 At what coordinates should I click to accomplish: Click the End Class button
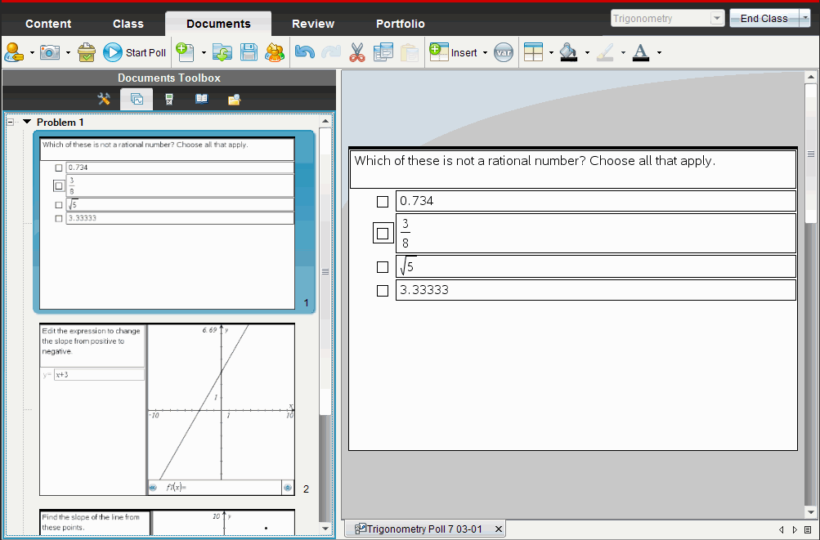click(764, 18)
